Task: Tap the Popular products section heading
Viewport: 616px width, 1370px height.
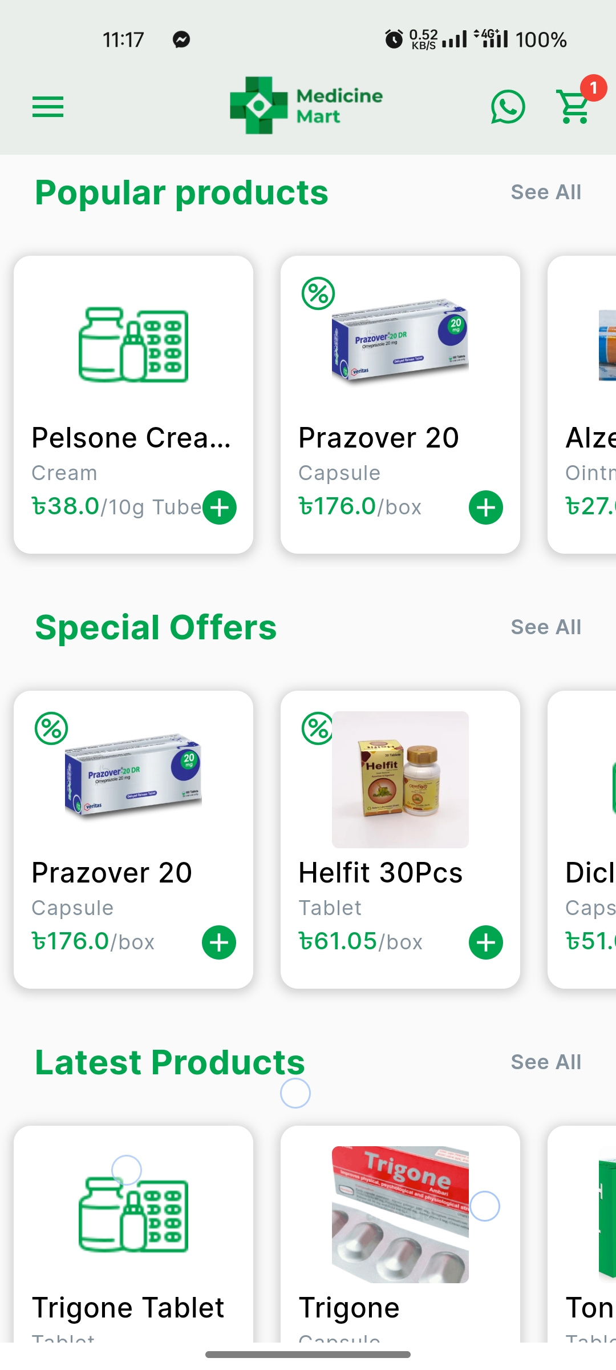Action: coord(181,192)
